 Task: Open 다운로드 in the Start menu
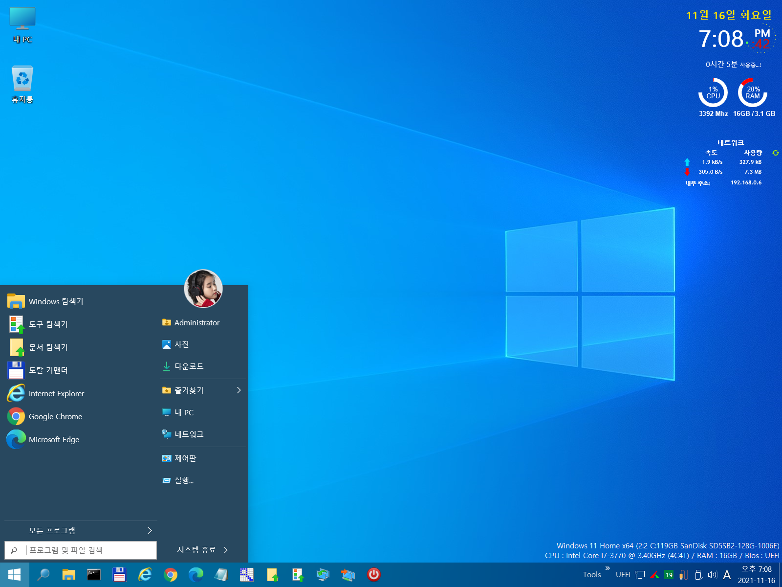pos(203,366)
